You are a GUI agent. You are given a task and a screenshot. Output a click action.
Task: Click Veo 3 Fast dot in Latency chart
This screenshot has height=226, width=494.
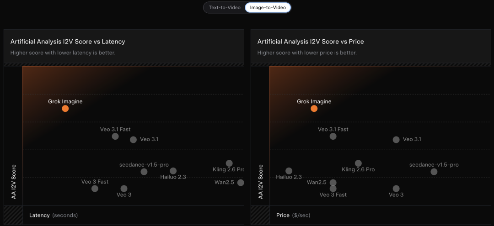[x=95, y=189]
